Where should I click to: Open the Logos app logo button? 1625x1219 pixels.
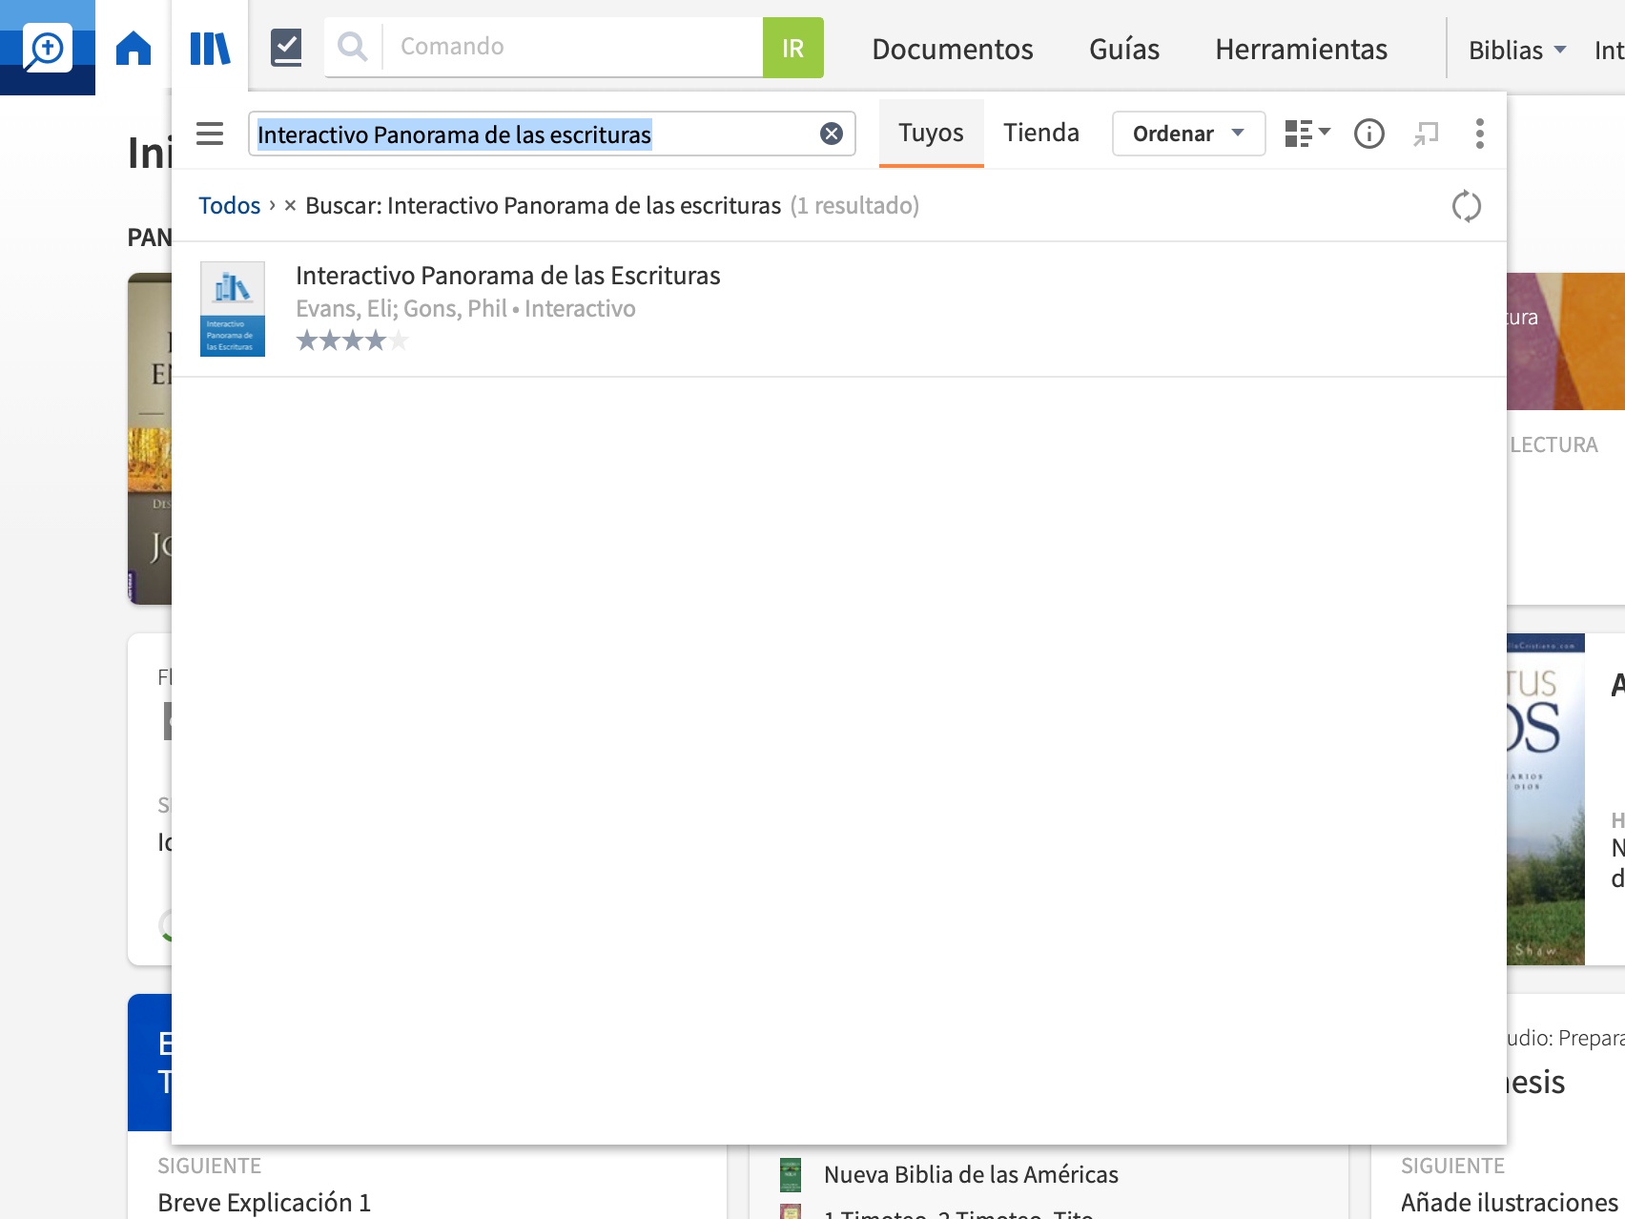(47, 47)
